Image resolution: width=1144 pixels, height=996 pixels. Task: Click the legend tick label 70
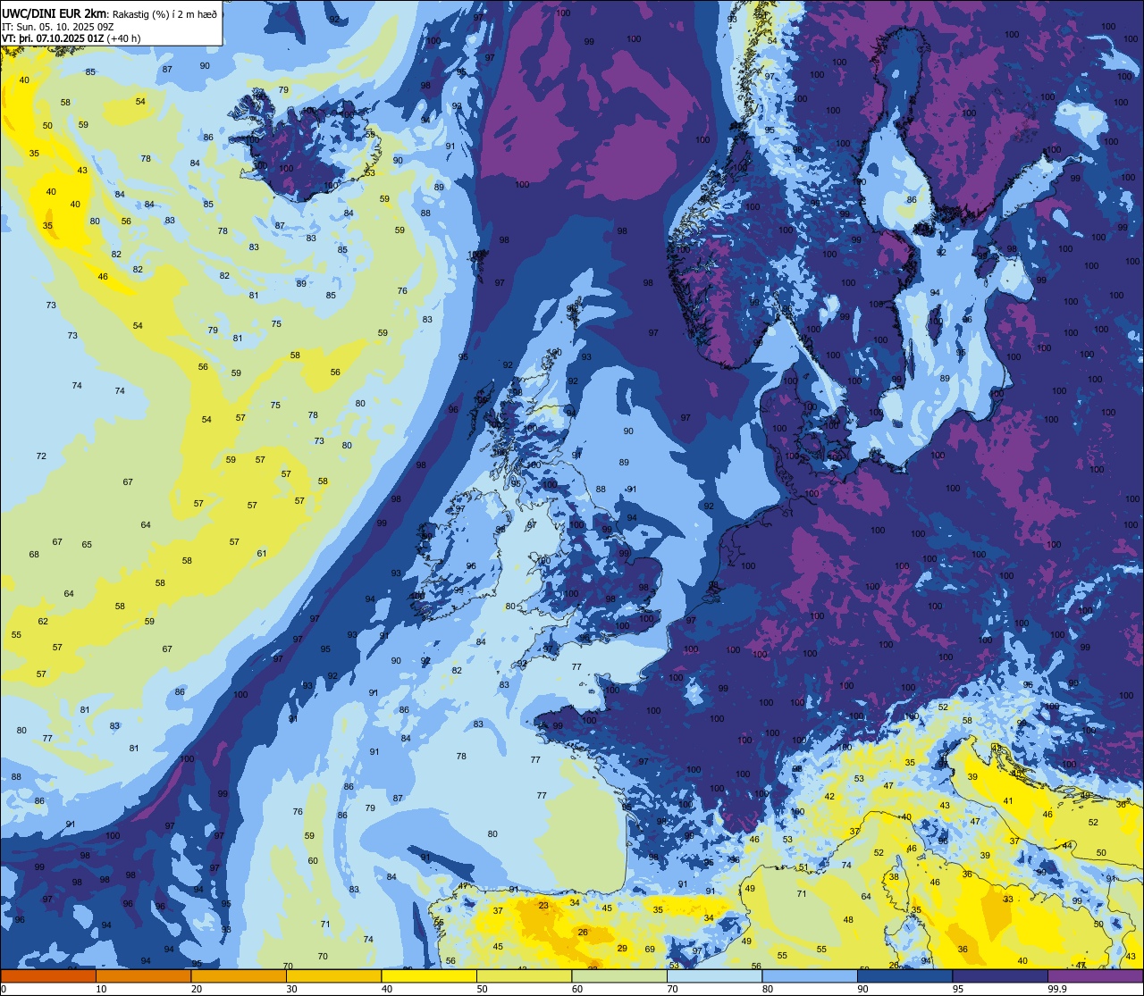[x=672, y=989]
